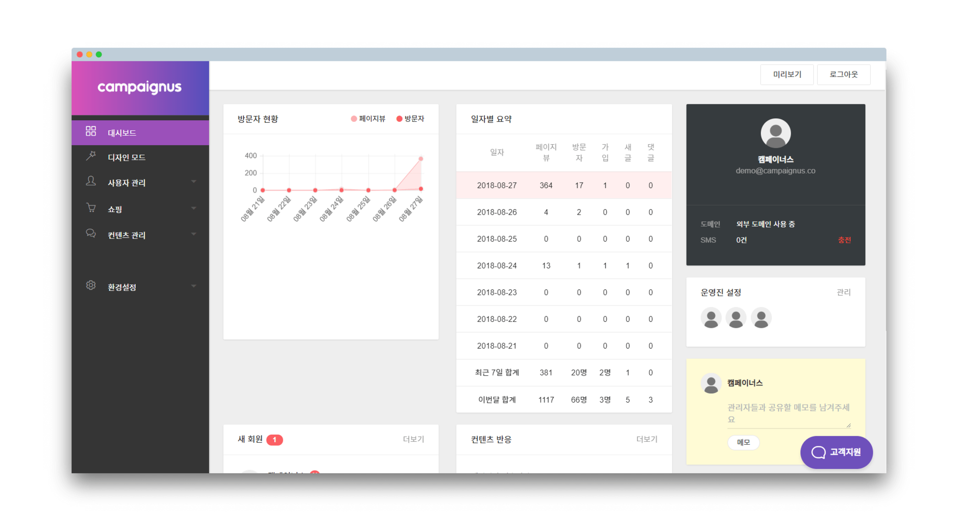Toggle the 방문자 legend series
The image size is (958, 521).
(x=410, y=119)
